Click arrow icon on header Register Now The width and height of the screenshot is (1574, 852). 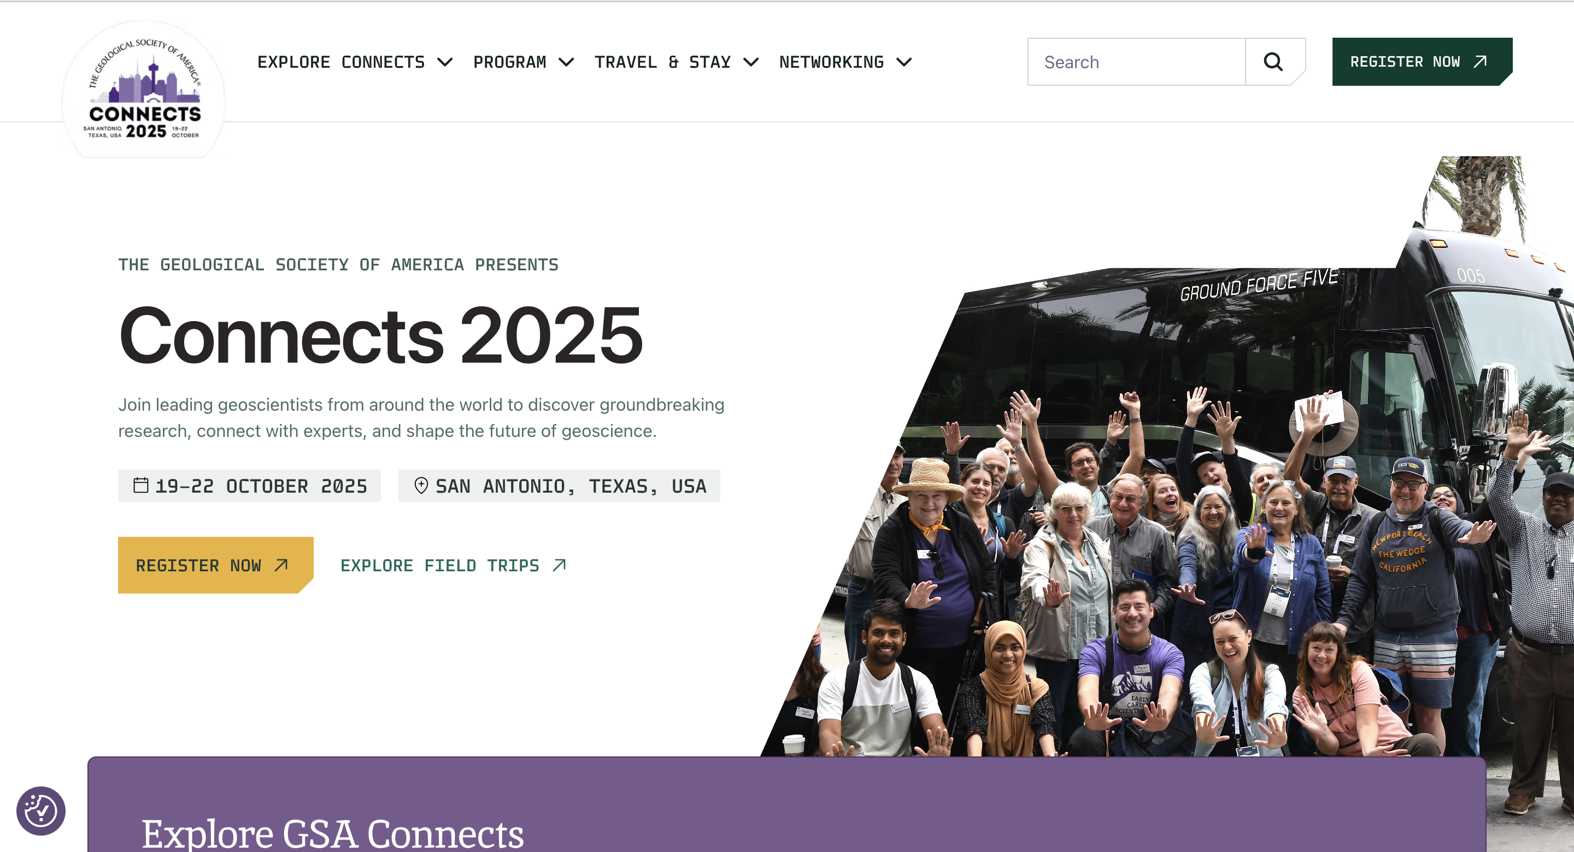(1480, 62)
